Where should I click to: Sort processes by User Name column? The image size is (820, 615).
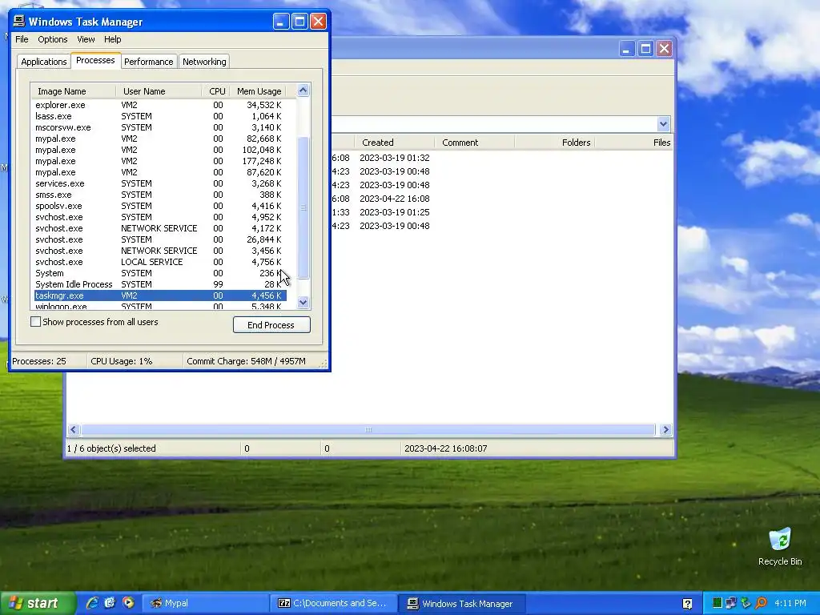pyautogui.click(x=159, y=91)
